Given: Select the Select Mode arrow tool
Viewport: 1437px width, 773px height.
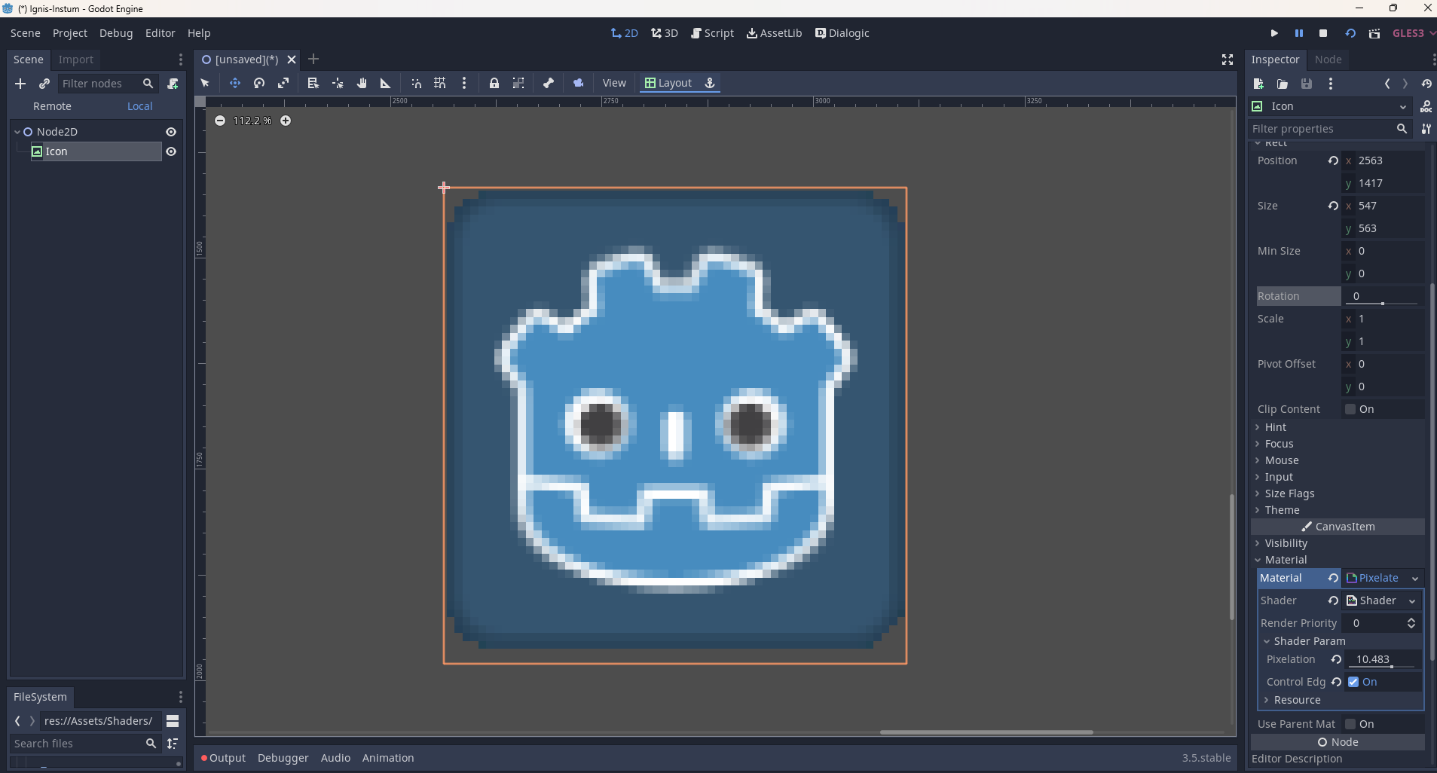Looking at the screenshot, I should (x=205, y=83).
